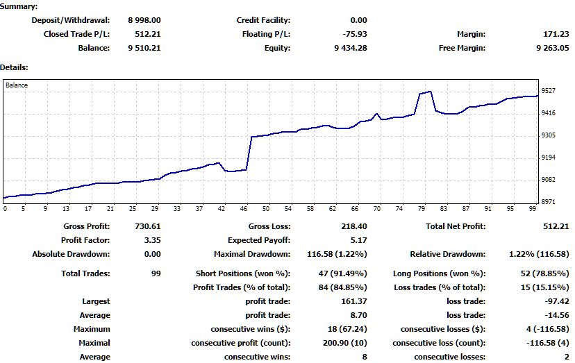This screenshot has height=363, width=575.
Task: Click the 9527 label on the chart axis
Action: pyautogui.click(x=548, y=90)
